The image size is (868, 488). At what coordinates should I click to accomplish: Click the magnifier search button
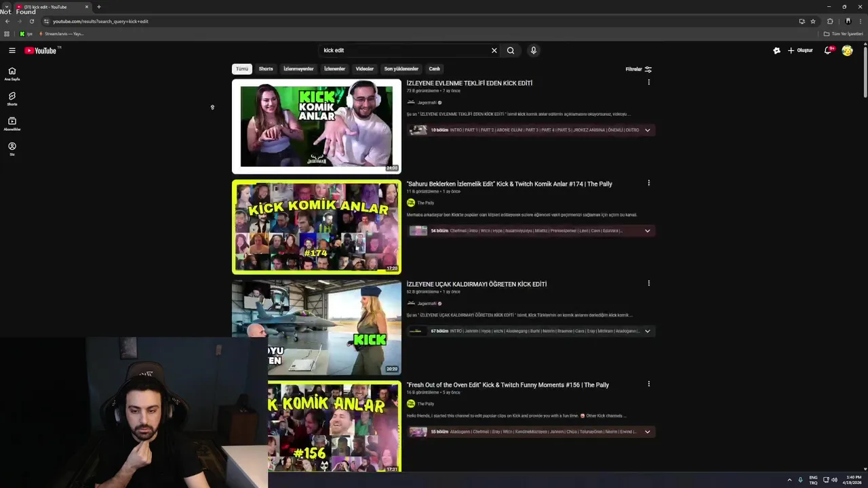511,50
